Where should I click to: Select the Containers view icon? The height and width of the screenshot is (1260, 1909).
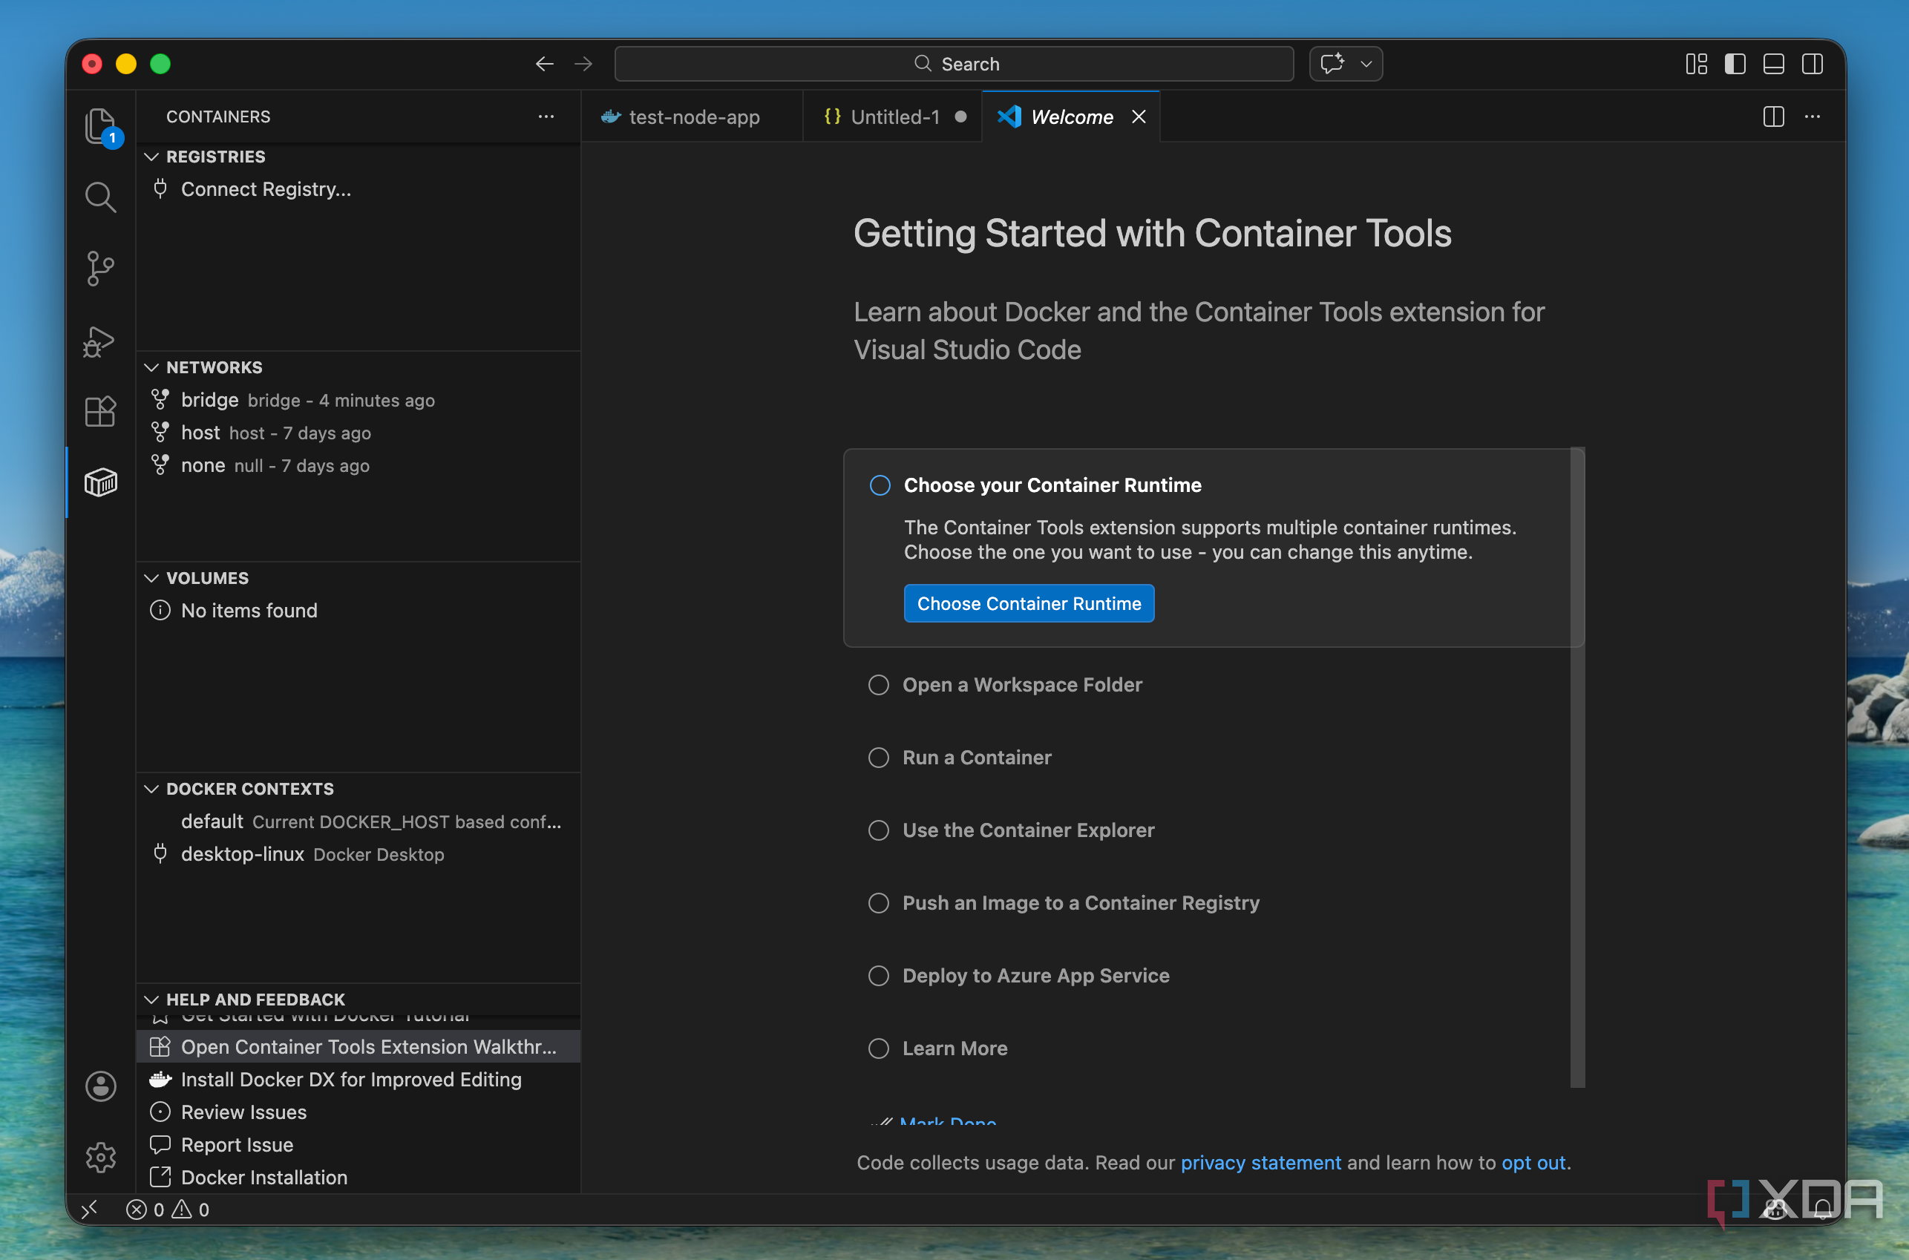100,482
